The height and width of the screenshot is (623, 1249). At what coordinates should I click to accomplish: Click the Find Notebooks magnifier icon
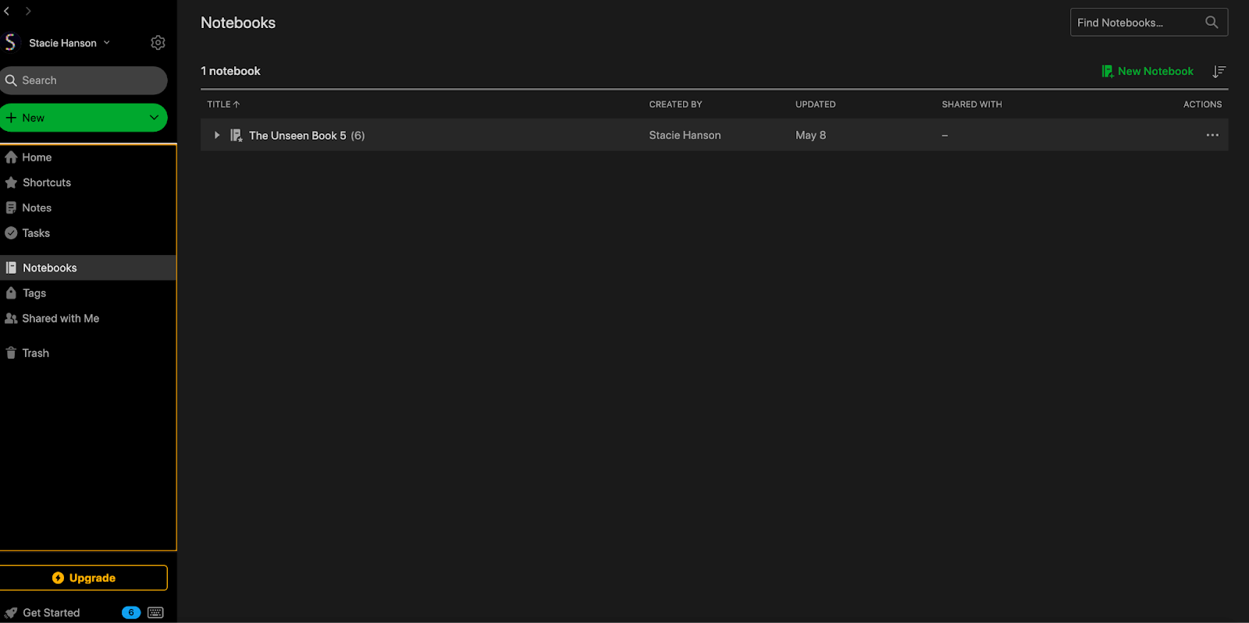pos(1212,23)
